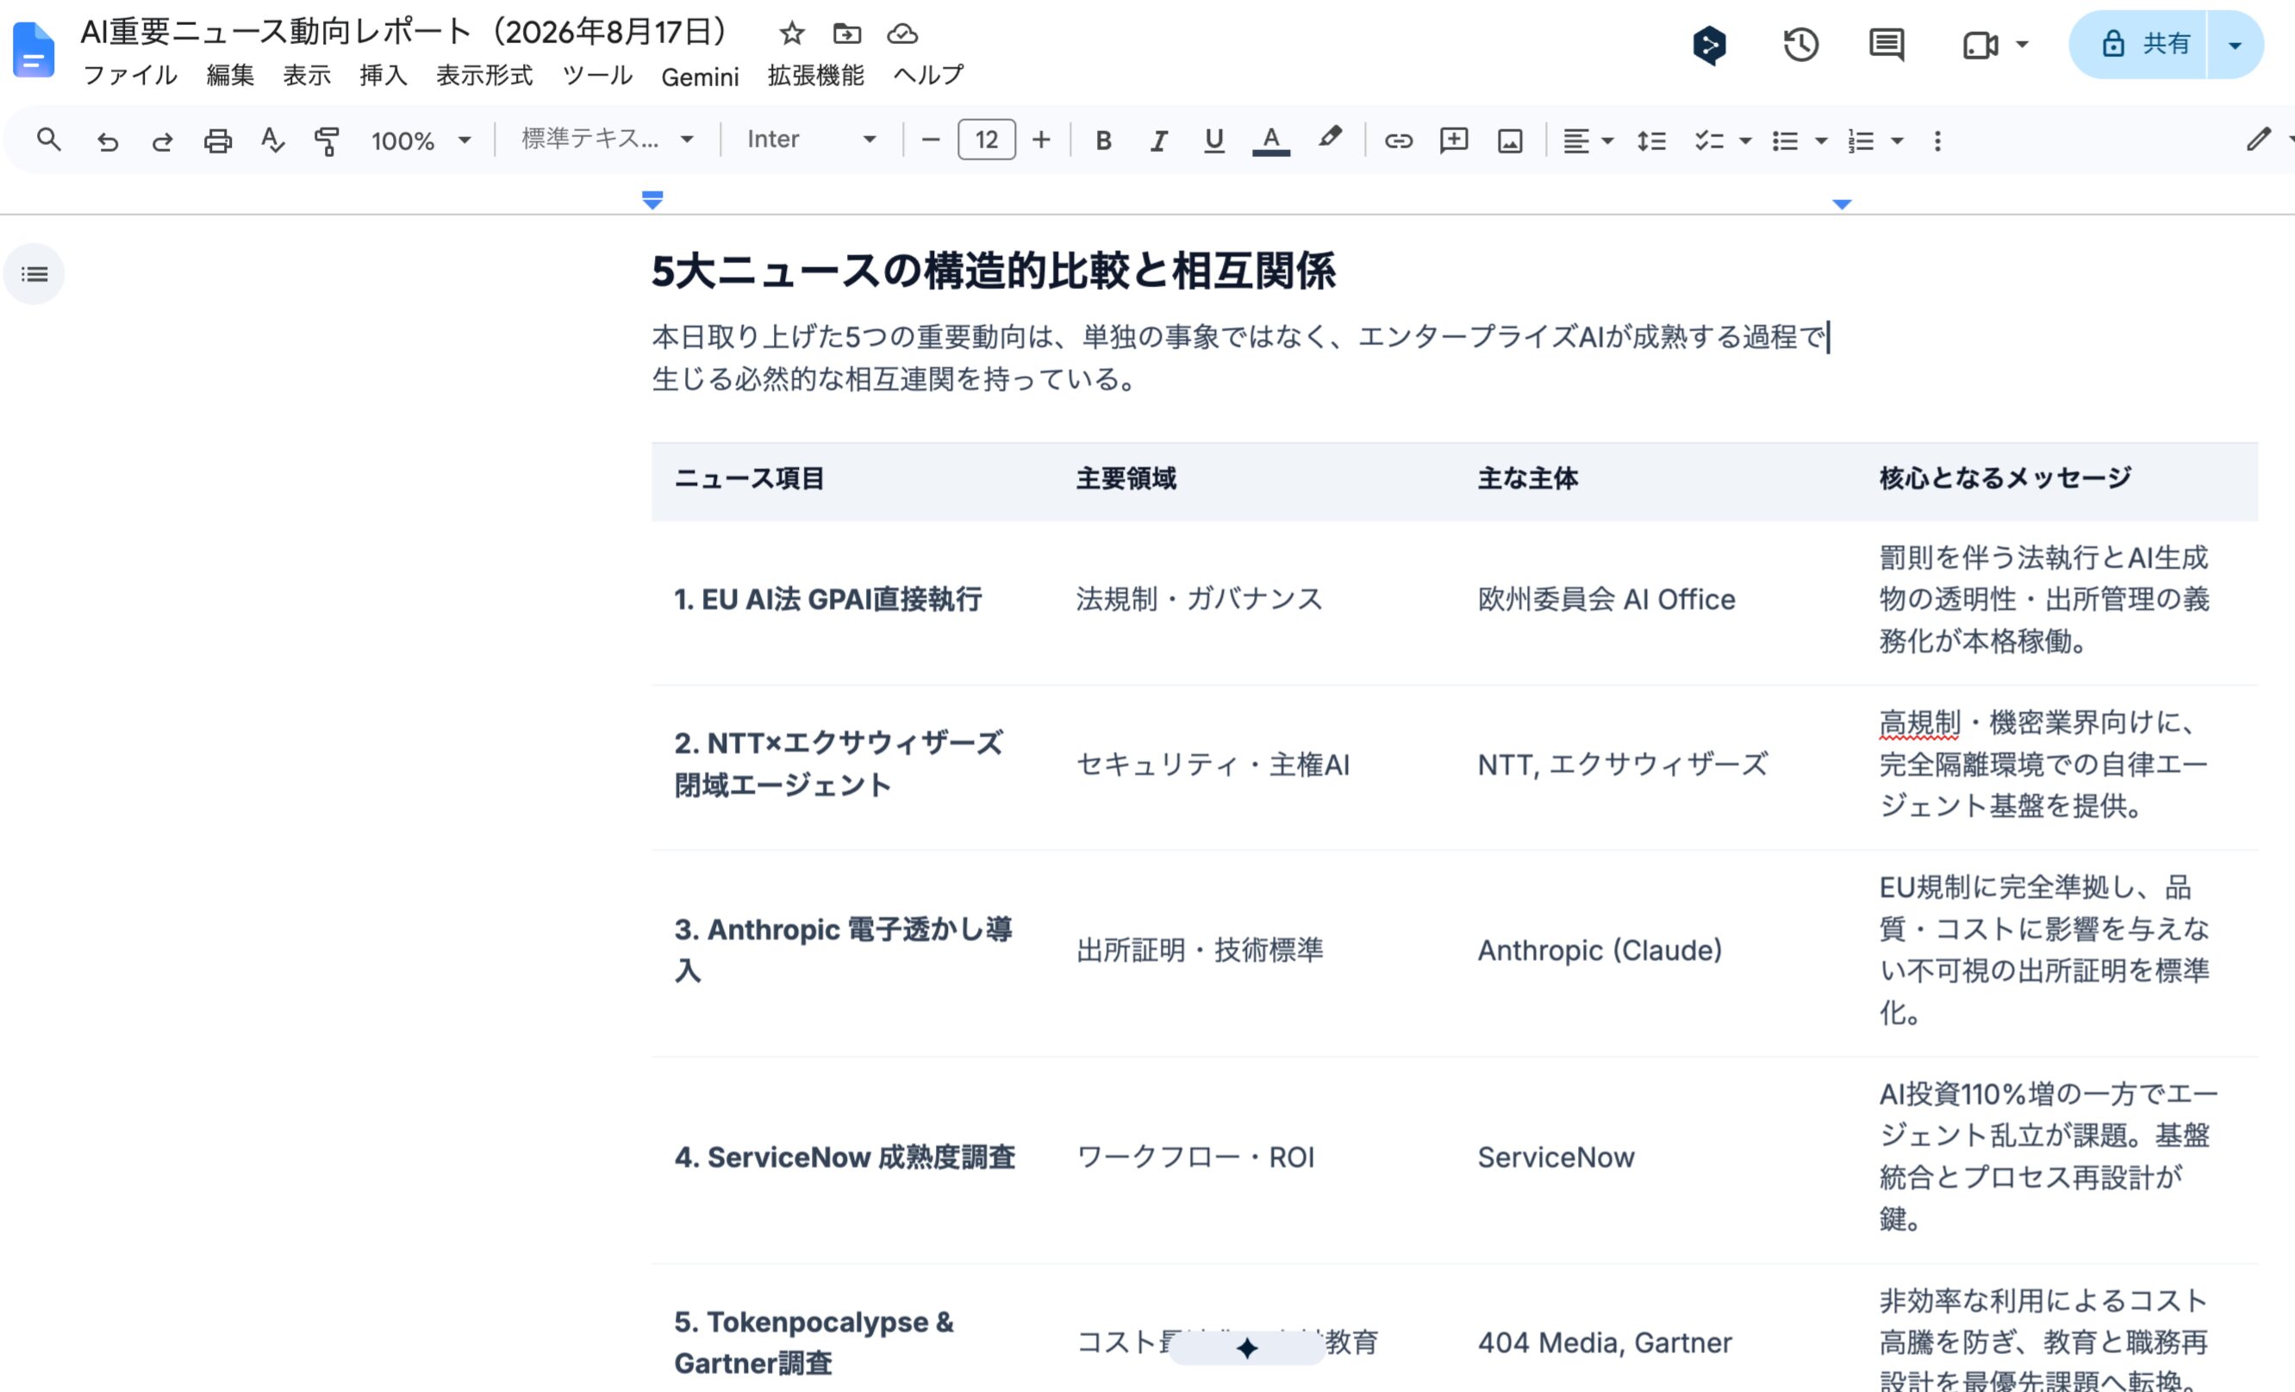Open Gemini sparkle floating button
This screenshot has height=1392, width=2295.
click(x=1247, y=1347)
